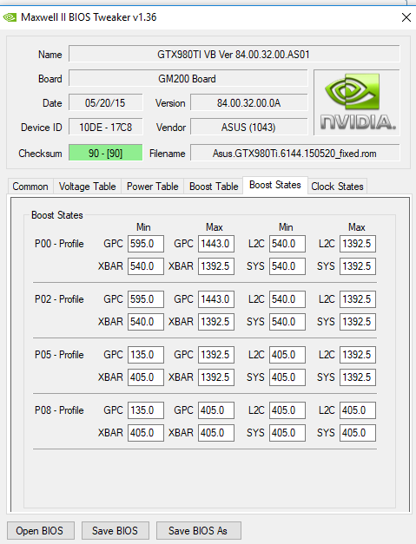Edit P02 XBAR min value 540.0

[x=146, y=322]
